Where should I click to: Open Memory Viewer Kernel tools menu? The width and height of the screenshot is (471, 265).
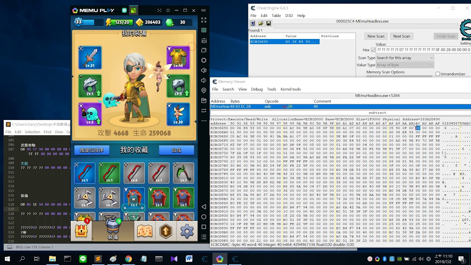(291, 89)
